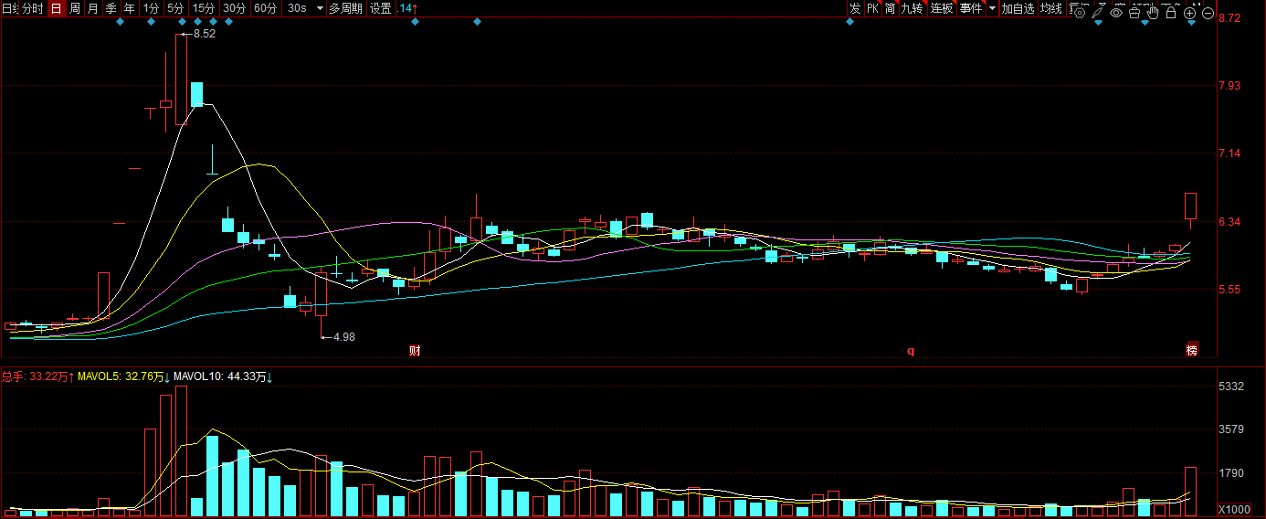Select the 60分 period tab
The image size is (1266, 519).
(x=266, y=8)
